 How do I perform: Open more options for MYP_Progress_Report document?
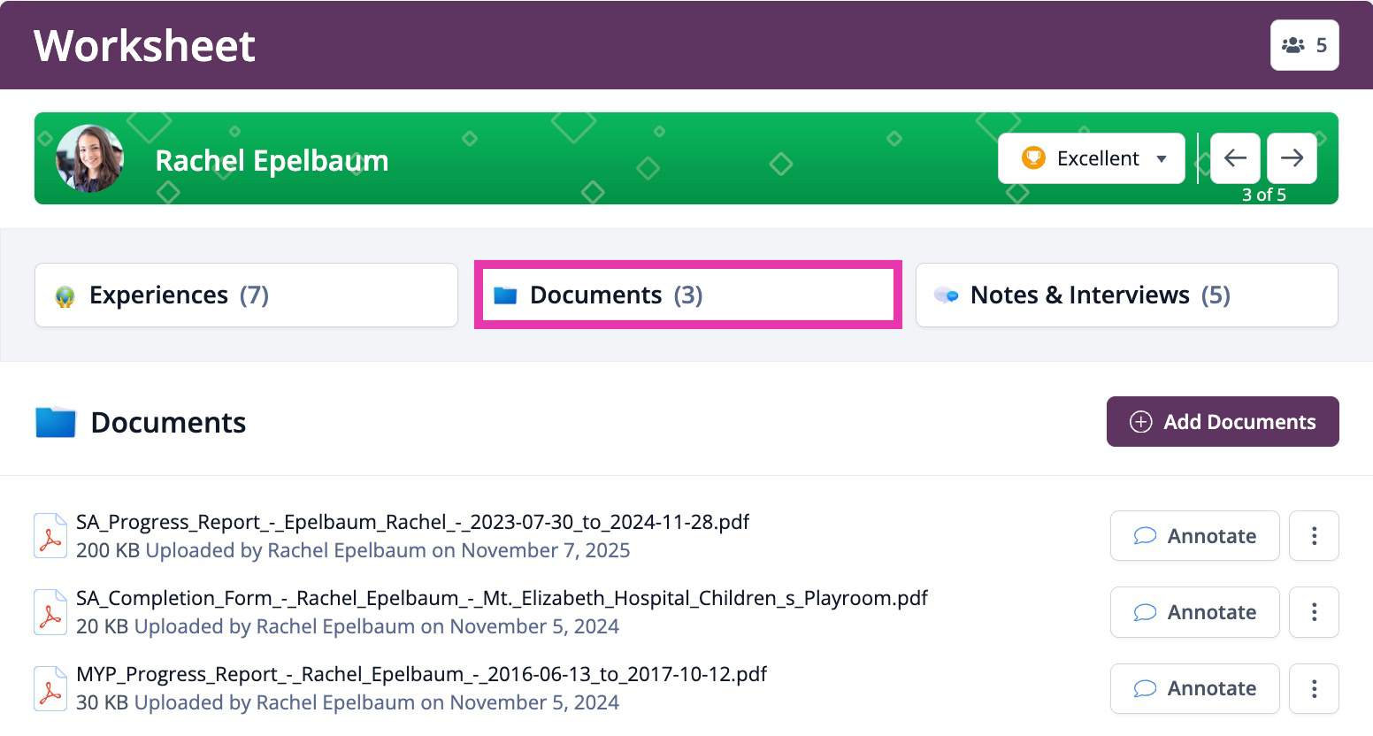[x=1314, y=688]
